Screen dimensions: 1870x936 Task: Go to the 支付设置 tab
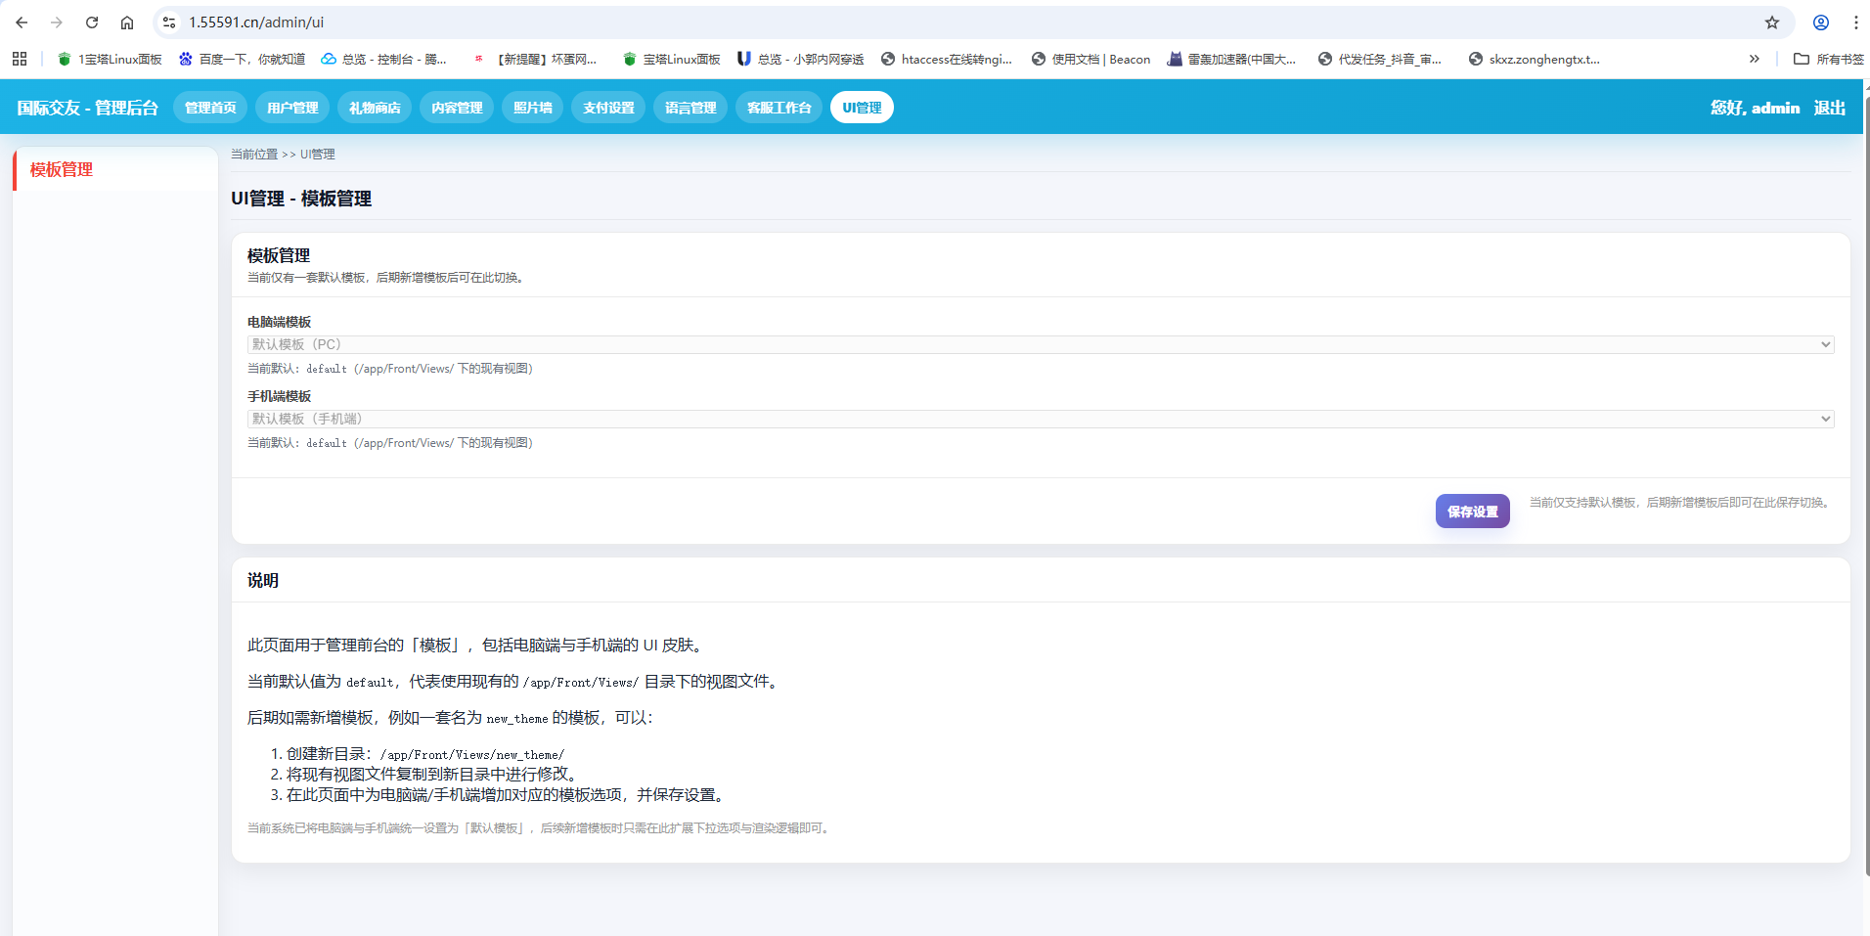(x=608, y=108)
